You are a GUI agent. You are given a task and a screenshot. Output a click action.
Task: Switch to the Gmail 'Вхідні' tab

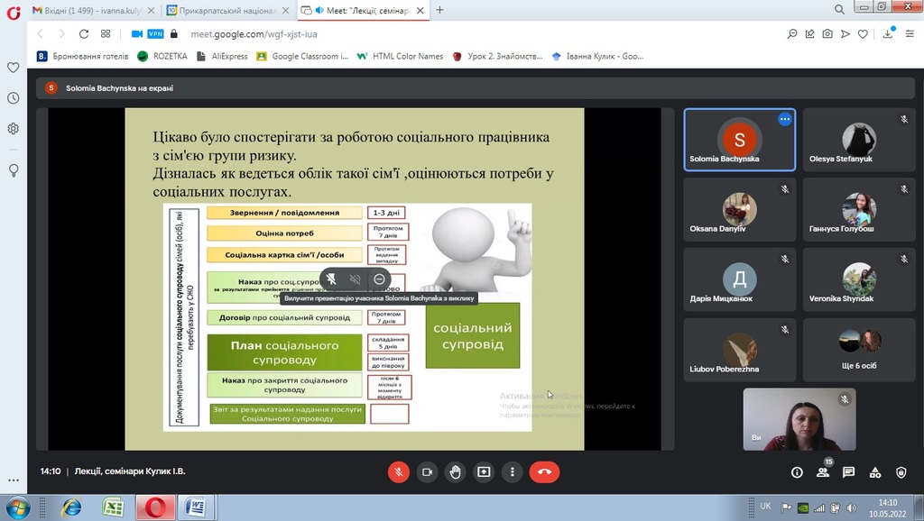pos(90,10)
